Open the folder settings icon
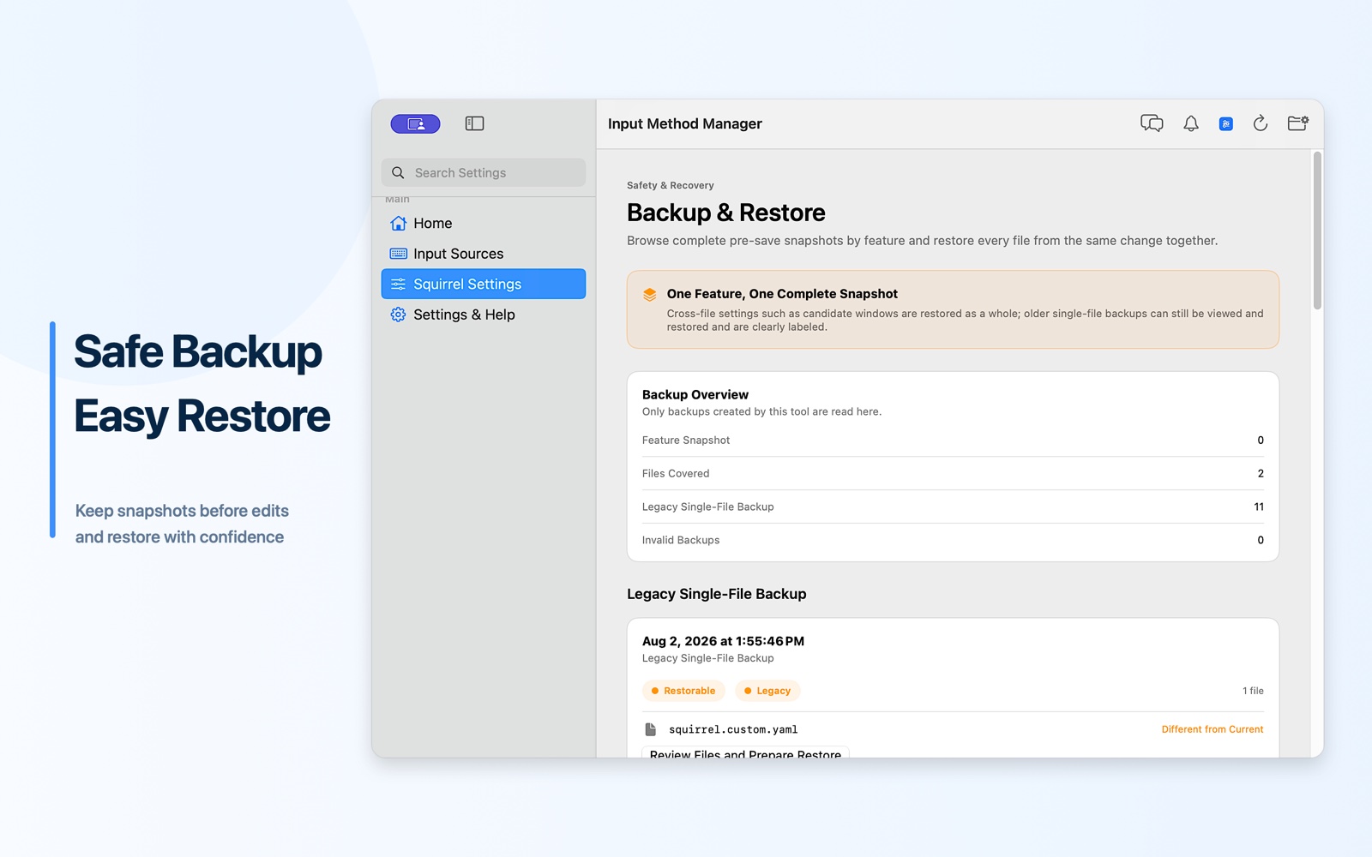 click(x=1298, y=123)
